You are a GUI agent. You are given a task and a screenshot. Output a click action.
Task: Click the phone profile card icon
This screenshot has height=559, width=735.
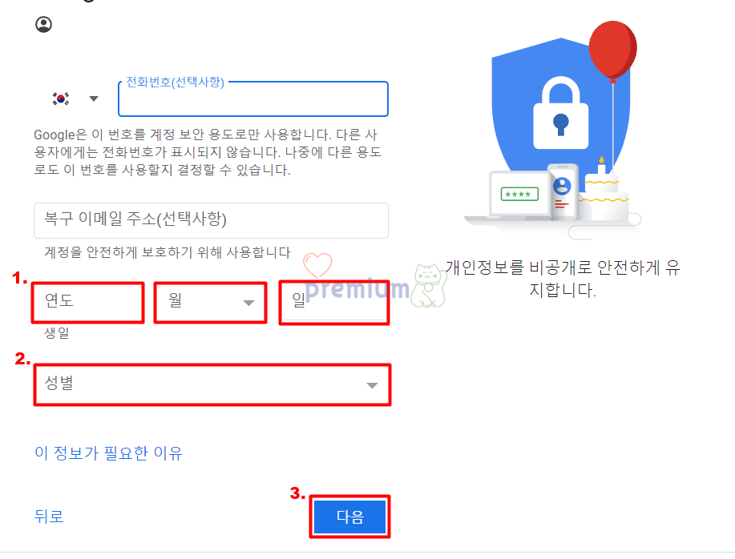click(562, 191)
